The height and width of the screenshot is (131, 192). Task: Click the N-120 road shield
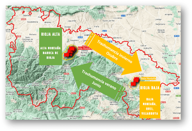click(18, 36)
